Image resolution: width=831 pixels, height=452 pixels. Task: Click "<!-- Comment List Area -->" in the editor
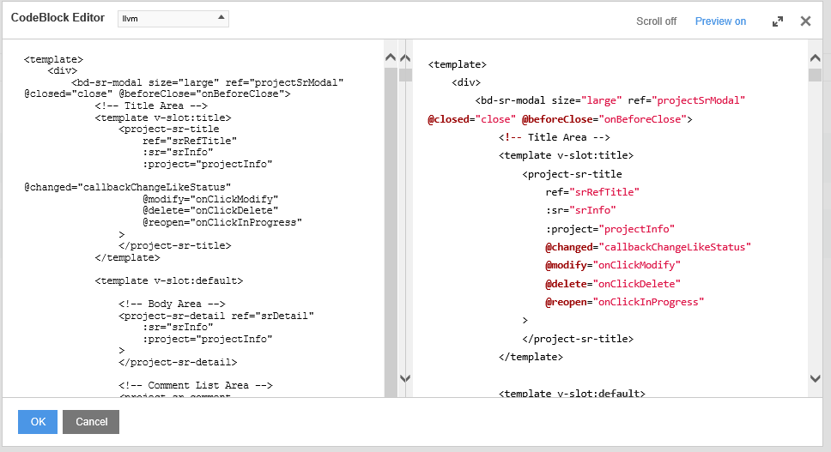coord(196,385)
